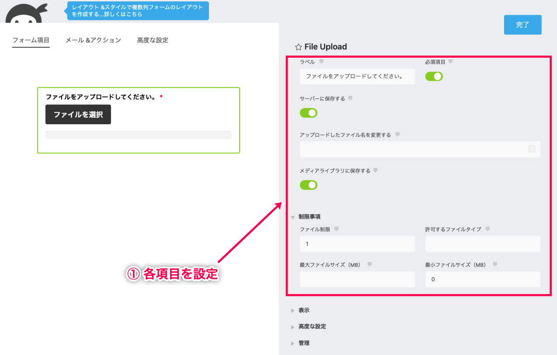Click the help bubble next to 必須項目
The image size is (557, 355).
[451, 62]
